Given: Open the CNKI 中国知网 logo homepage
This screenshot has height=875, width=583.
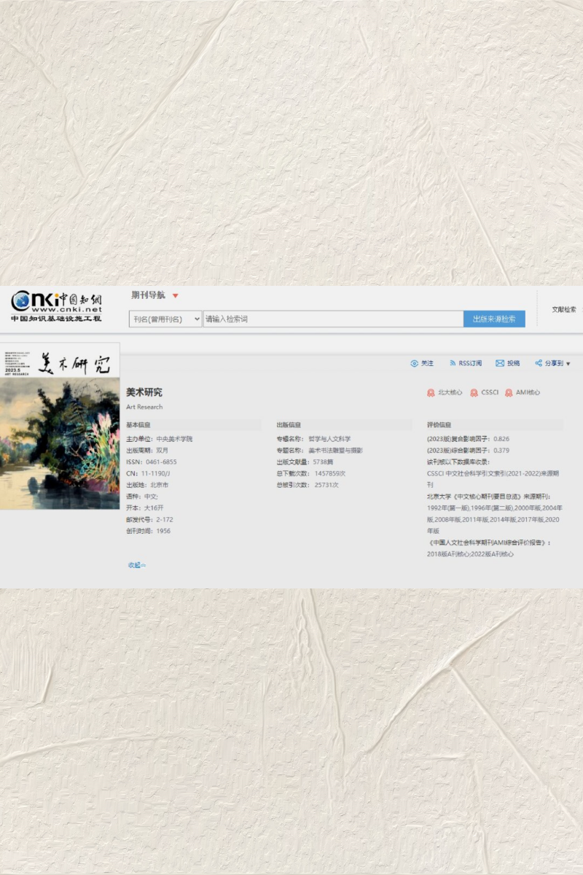Looking at the screenshot, I should [x=57, y=307].
